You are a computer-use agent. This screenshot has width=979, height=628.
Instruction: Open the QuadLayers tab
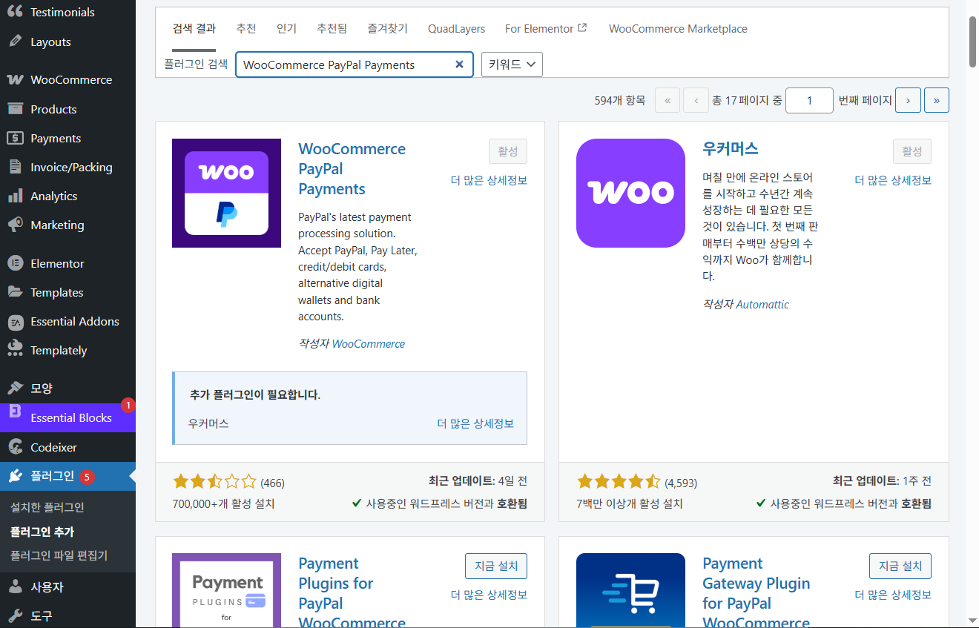[456, 29]
